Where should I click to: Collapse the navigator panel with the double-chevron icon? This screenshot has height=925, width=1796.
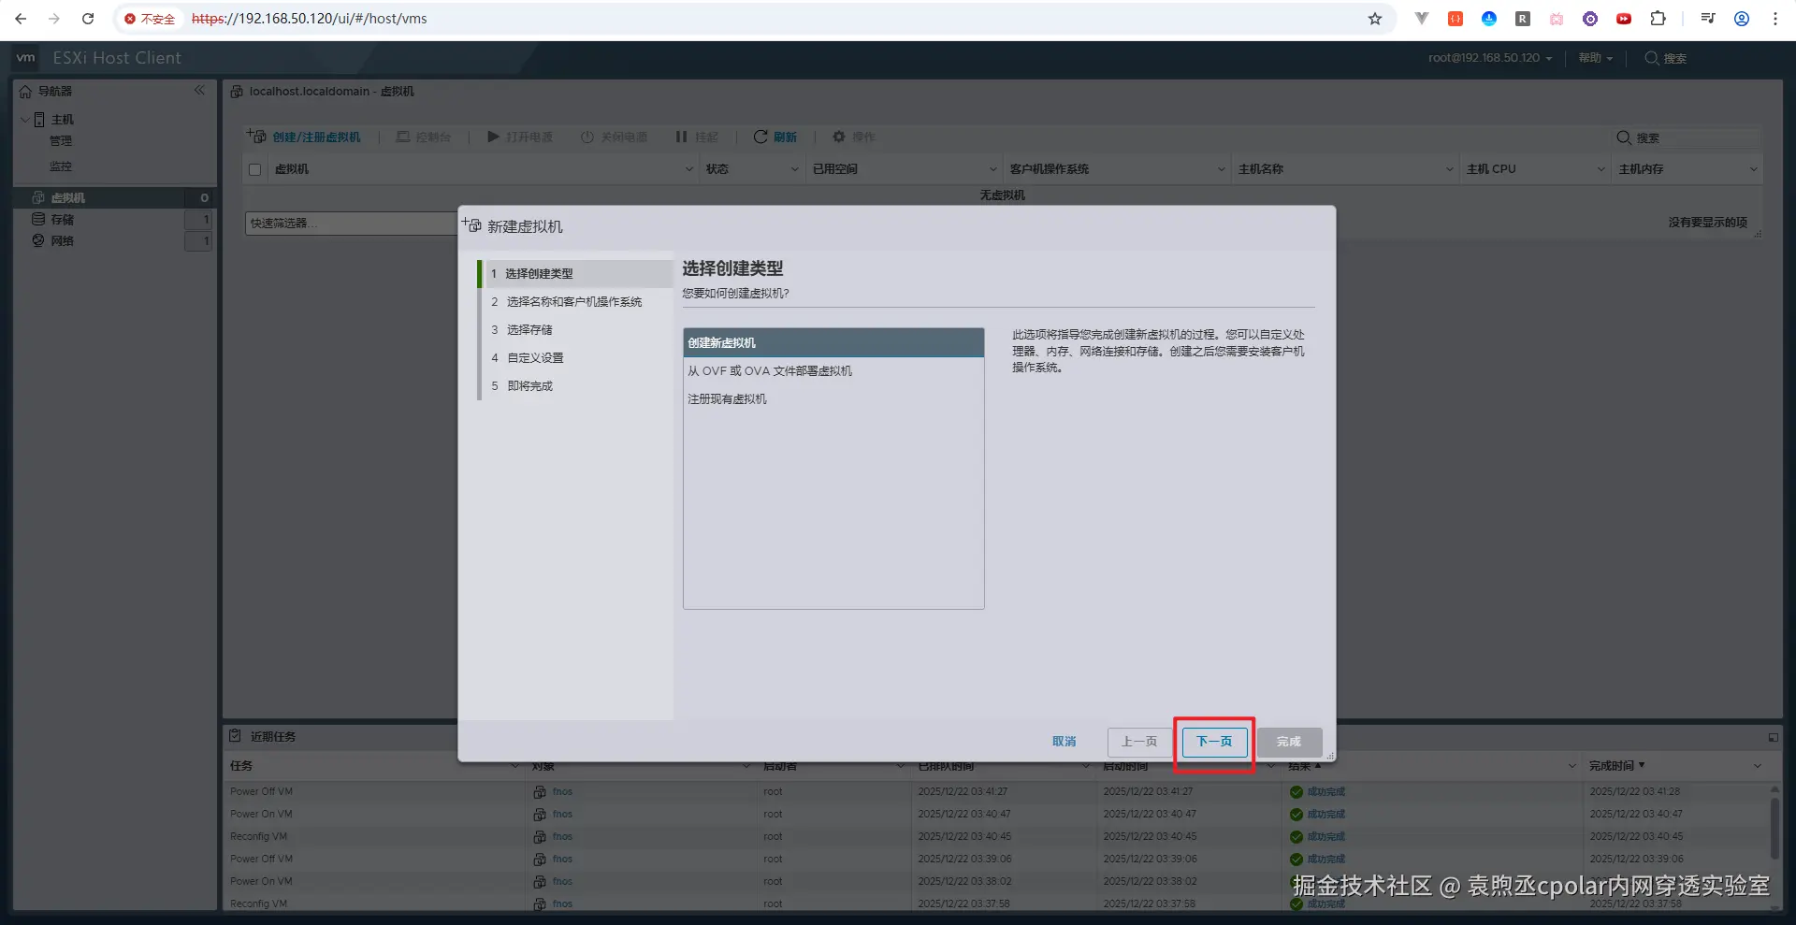coord(199,91)
